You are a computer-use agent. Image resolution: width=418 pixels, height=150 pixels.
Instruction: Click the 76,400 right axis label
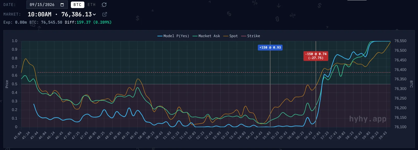(400, 70)
